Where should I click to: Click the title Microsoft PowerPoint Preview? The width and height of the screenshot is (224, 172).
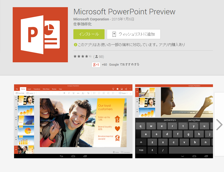click(x=124, y=12)
